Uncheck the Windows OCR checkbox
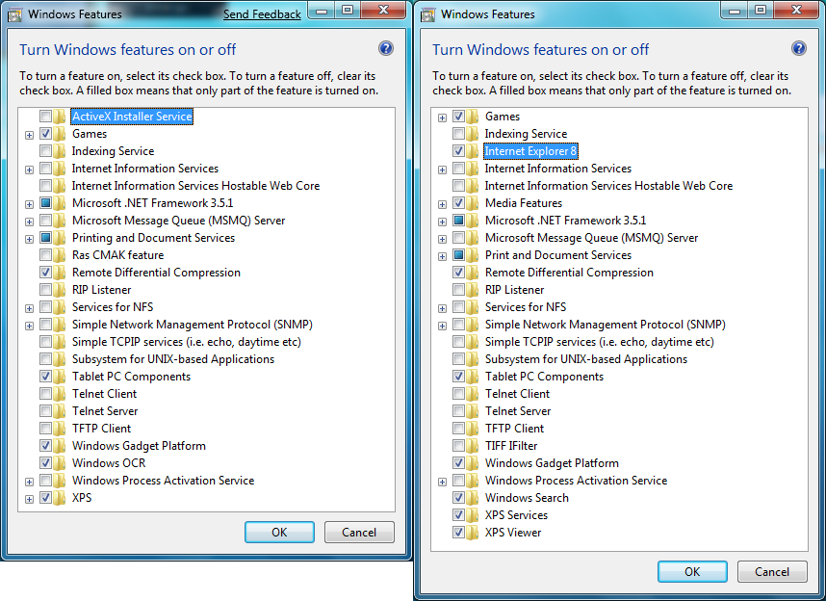The height and width of the screenshot is (601, 826). pos(46,463)
